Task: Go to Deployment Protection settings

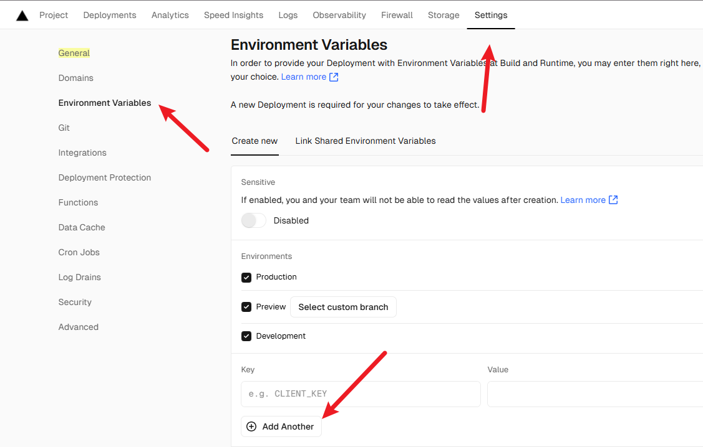Action: click(x=105, y=177)
